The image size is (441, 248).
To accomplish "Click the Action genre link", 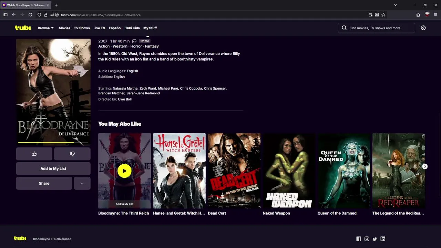I will 104,46.
